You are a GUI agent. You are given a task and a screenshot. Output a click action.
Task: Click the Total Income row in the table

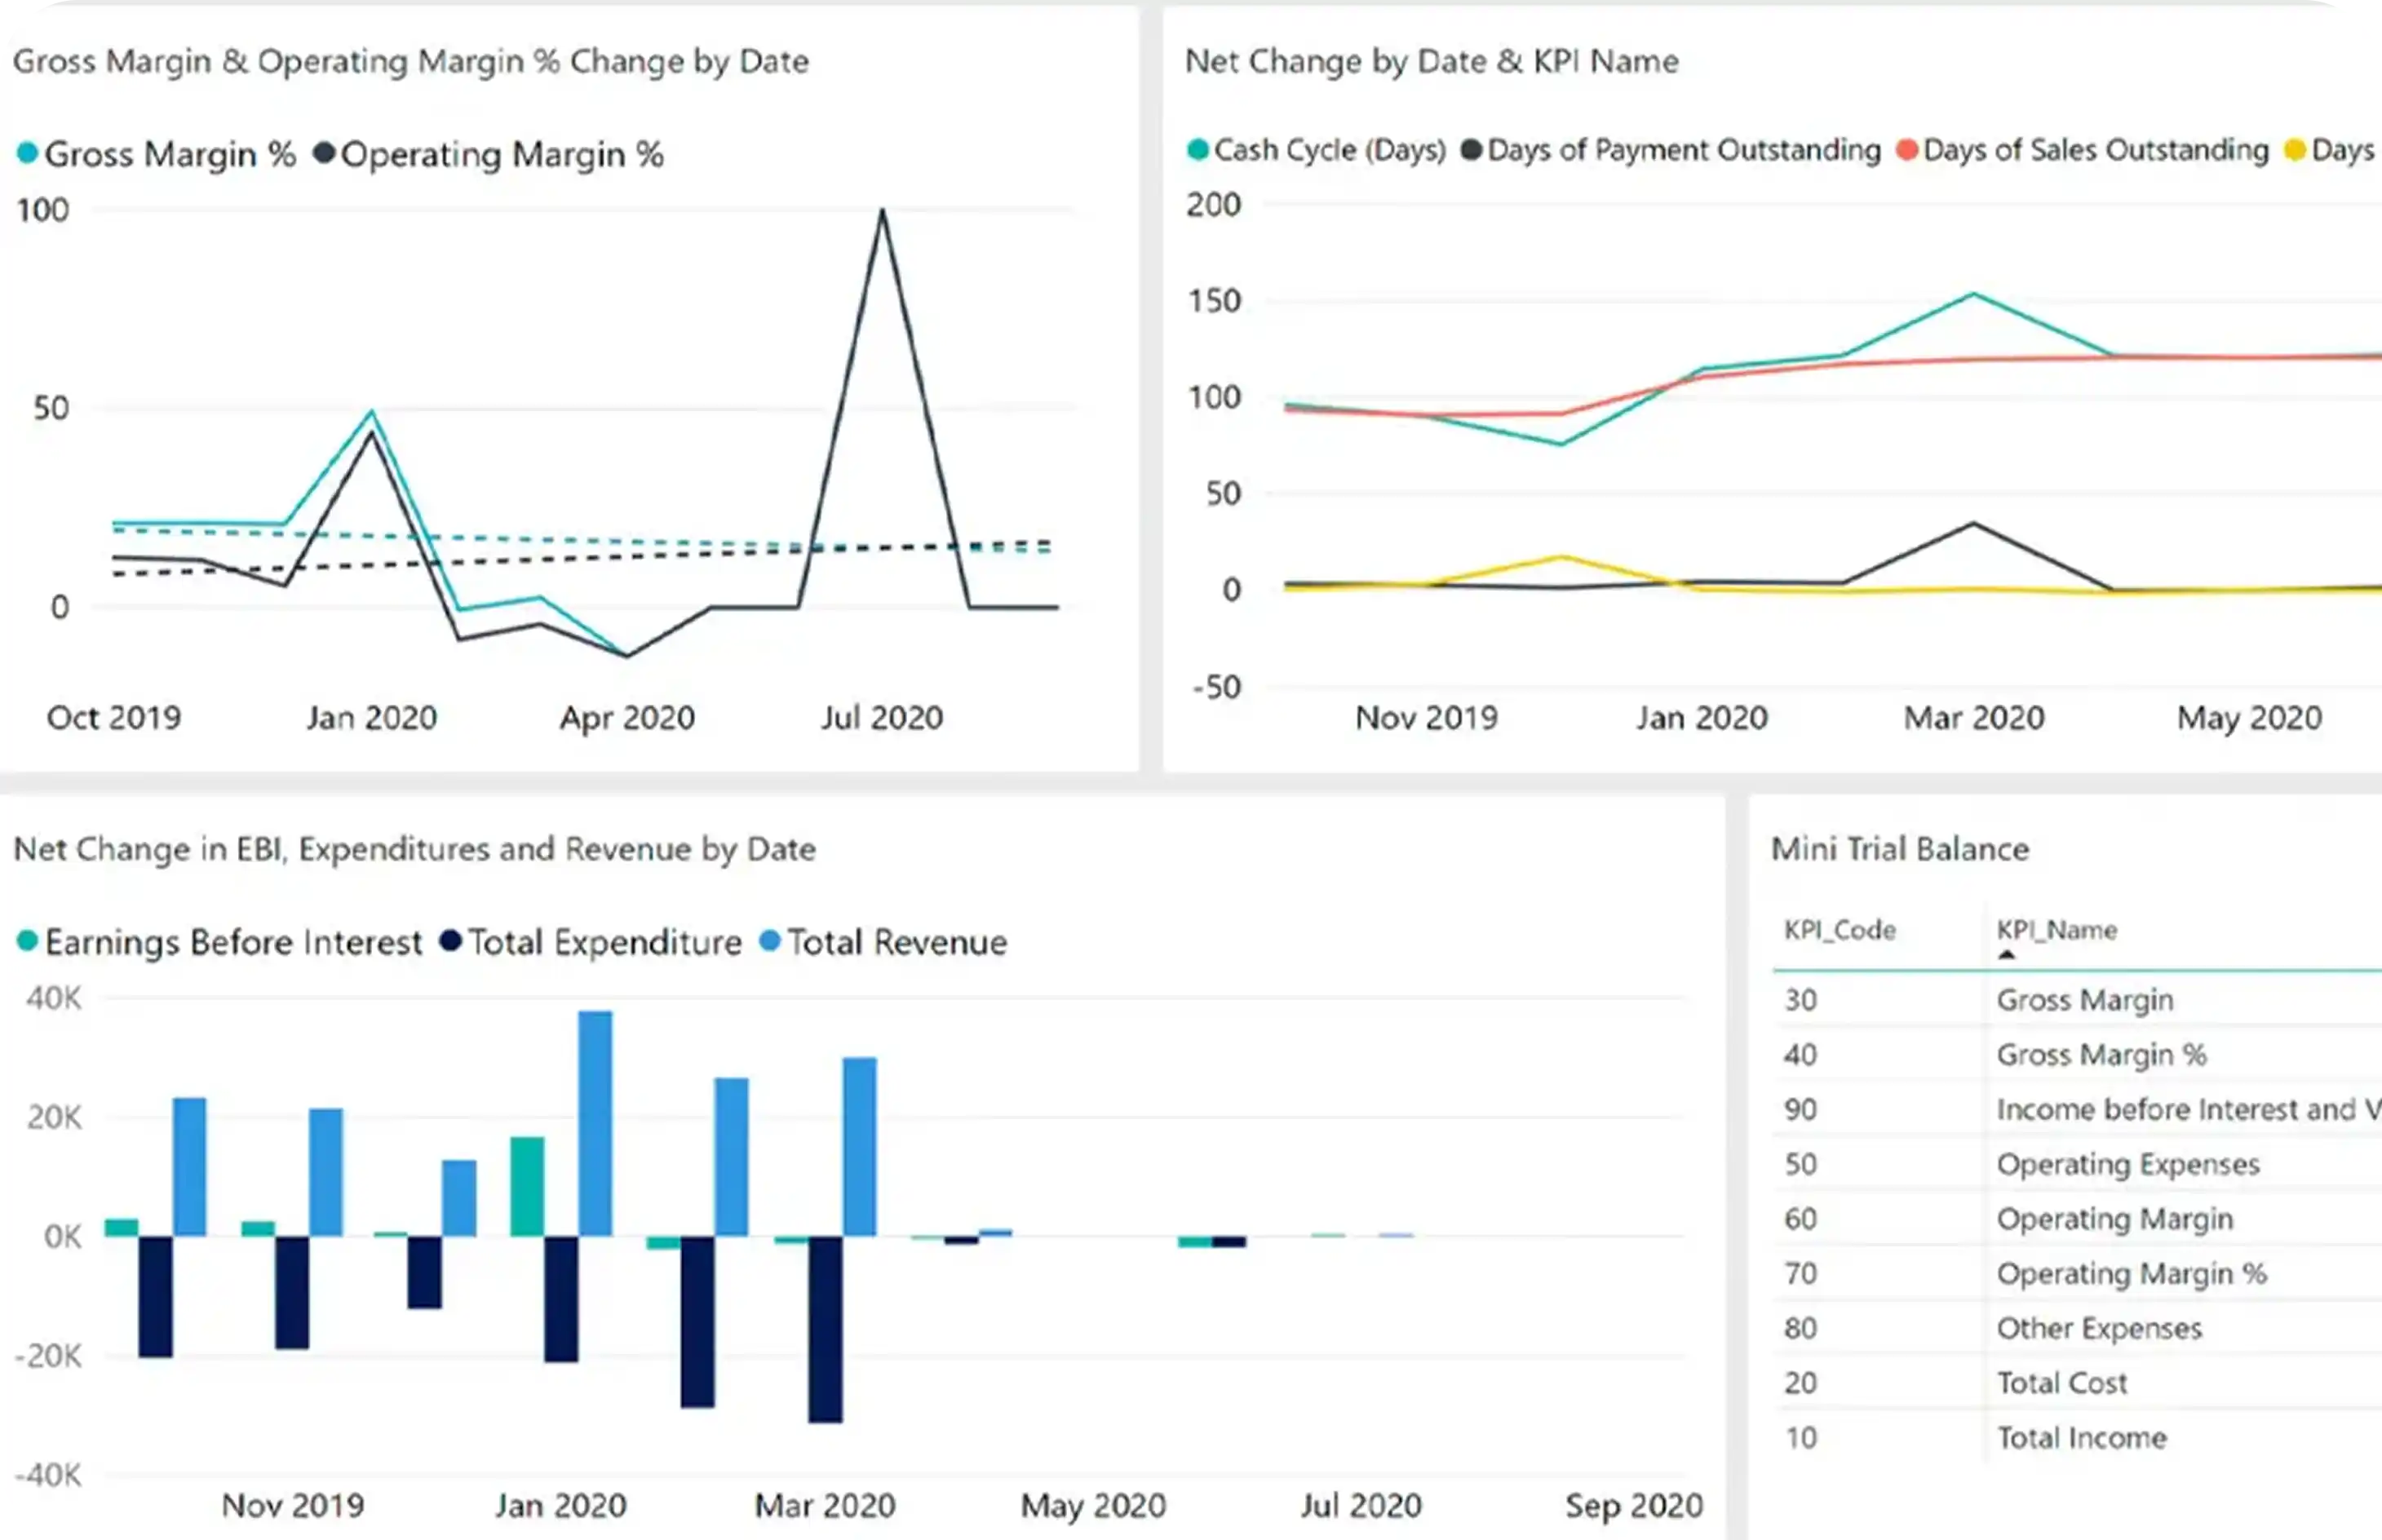click(x=2081, y=1438)
